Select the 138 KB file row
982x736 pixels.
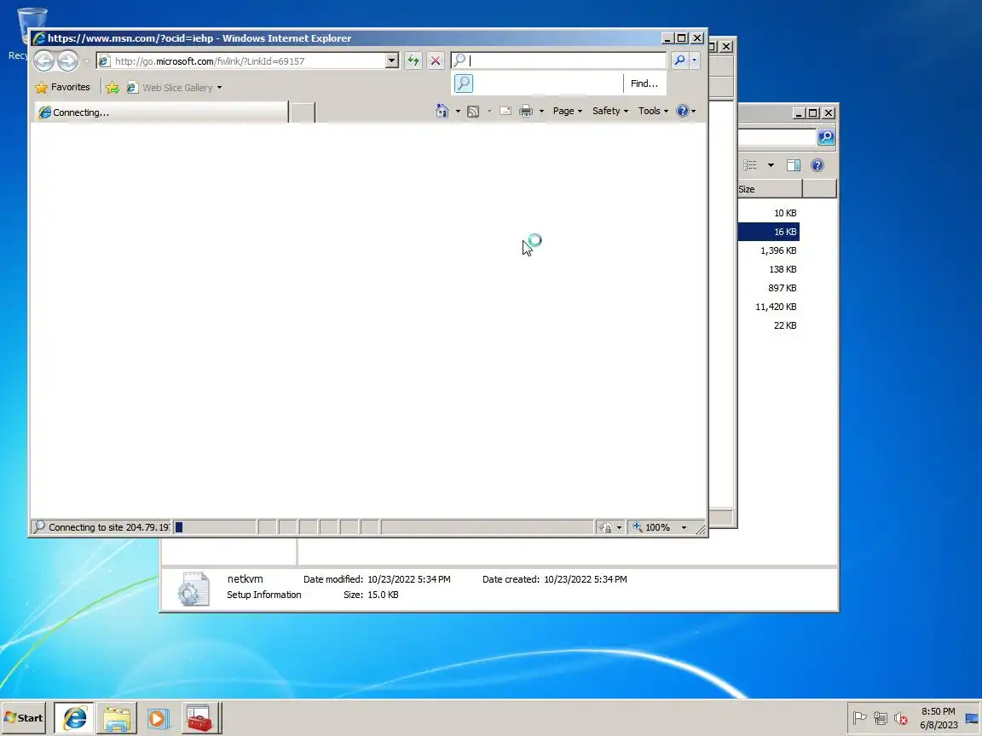coord(768,269)
